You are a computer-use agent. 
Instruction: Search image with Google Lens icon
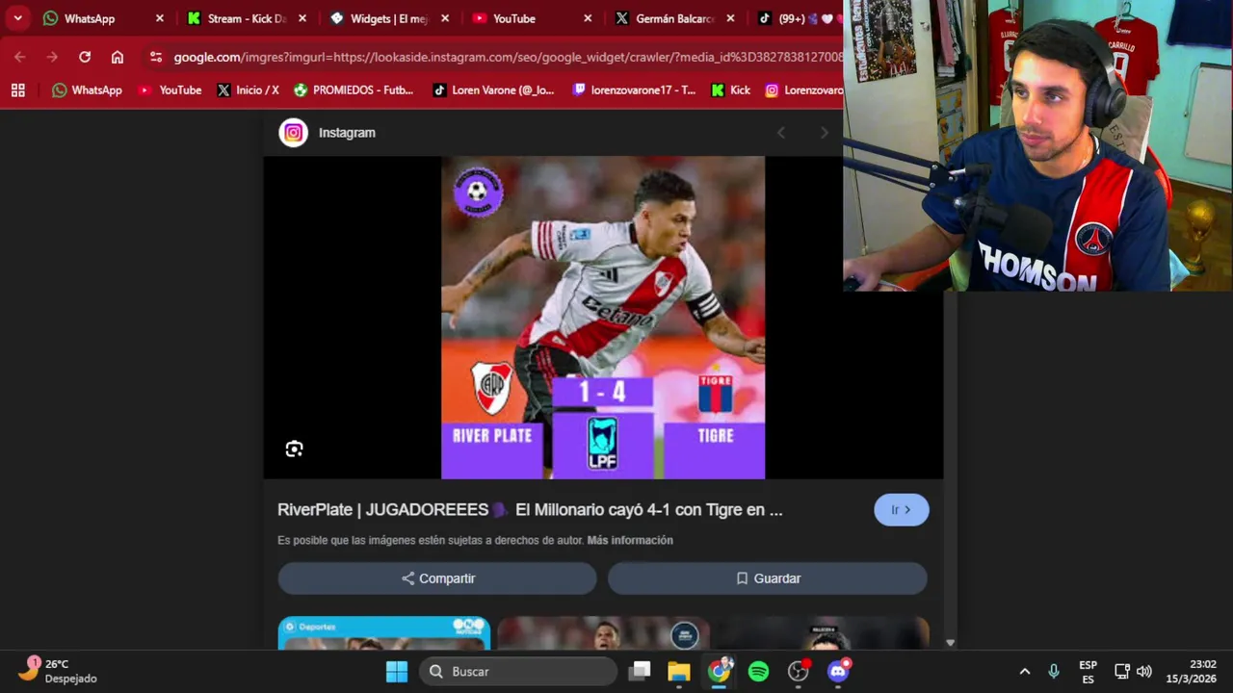pyautogui.click(x=294, y=449)
